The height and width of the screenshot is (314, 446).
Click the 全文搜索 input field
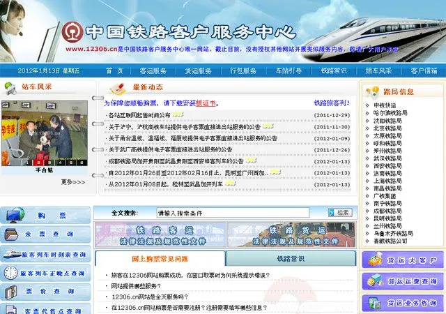233,213
